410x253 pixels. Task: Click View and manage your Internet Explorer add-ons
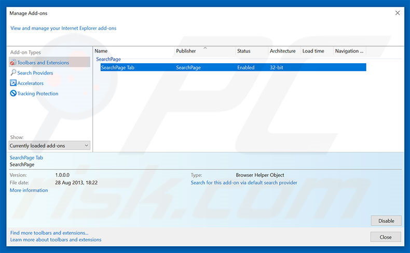point(63,28)
